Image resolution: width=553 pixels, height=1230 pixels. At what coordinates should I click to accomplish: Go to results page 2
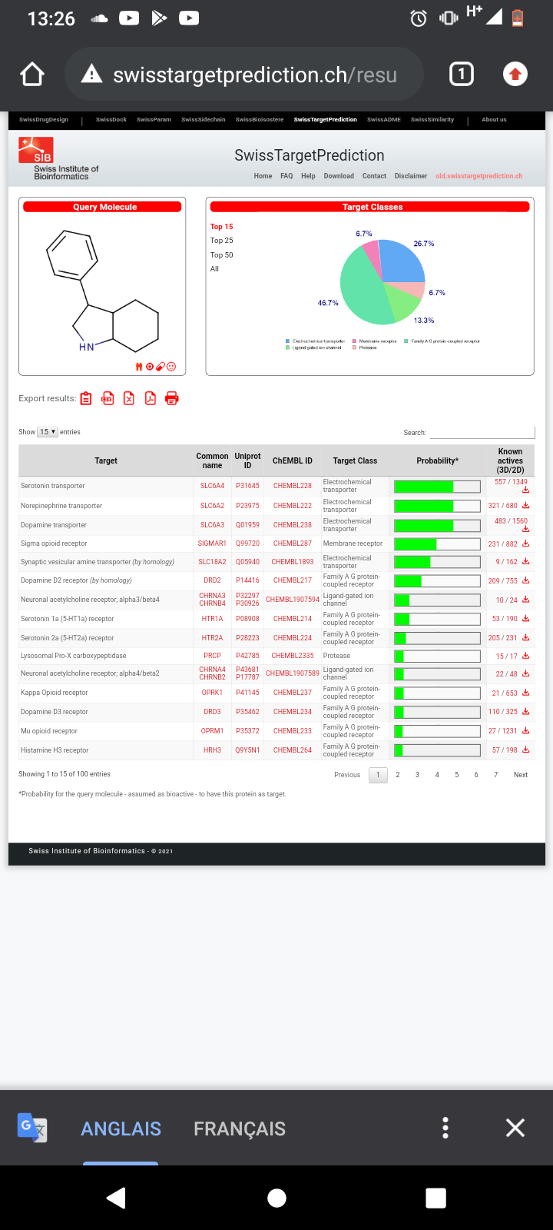tap(398, 775)
